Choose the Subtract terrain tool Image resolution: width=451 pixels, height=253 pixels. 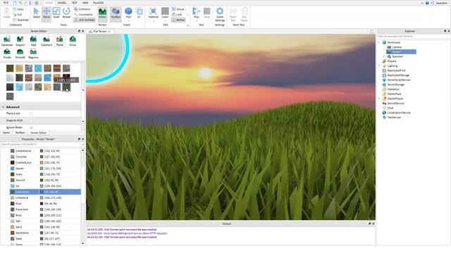tap(47, 41)
